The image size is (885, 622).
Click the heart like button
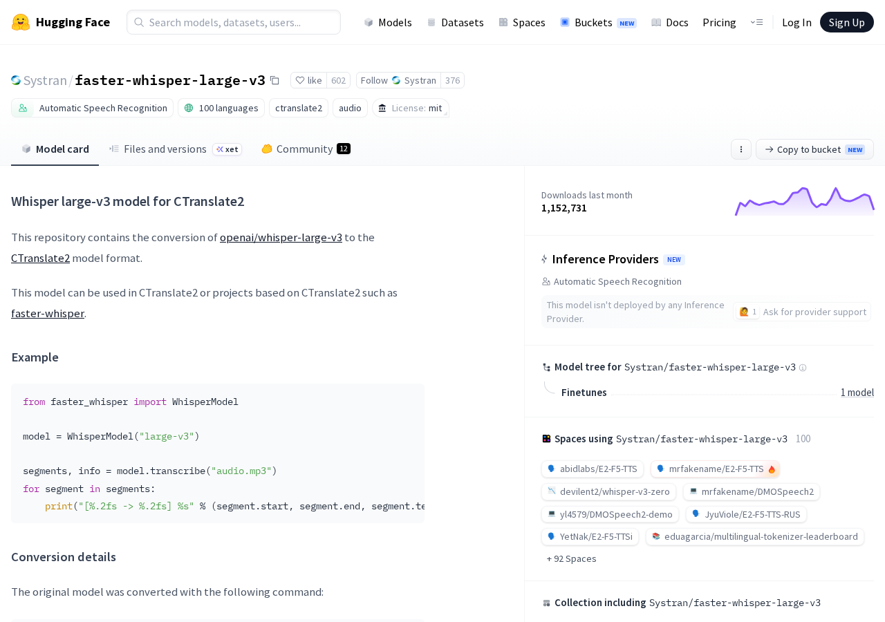coord(308,80)
